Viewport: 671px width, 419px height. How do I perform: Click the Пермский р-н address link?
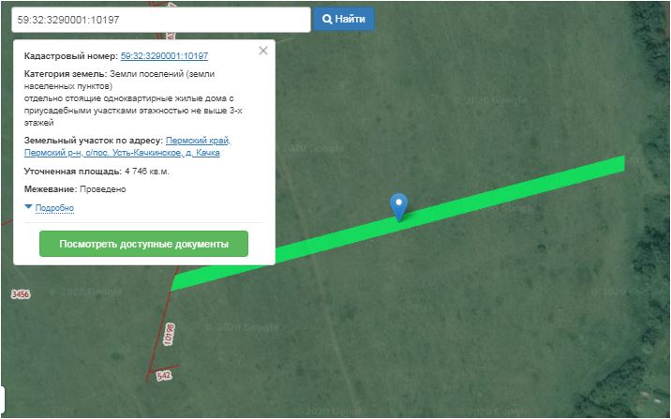(52, 153)
